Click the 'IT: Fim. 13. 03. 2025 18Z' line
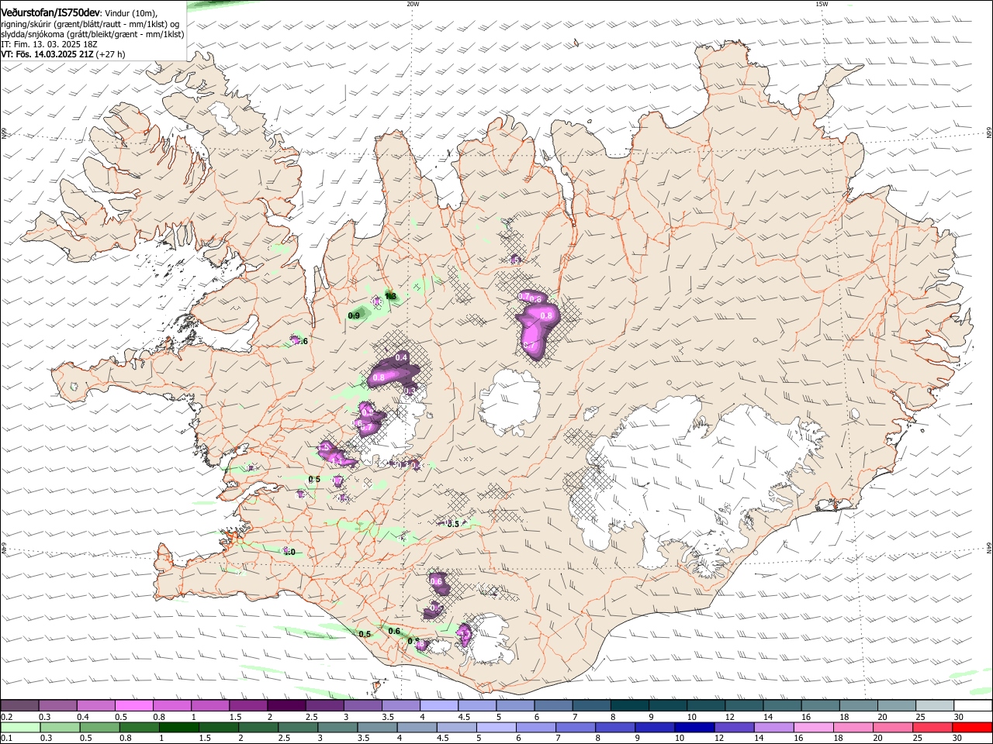This screenshot has width=993, height=744. click(x=49, y=45)
